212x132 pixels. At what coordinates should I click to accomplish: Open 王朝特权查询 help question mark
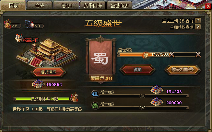(x=198, y=27)
